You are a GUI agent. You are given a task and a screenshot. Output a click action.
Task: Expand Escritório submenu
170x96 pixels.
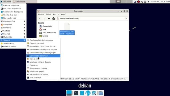point(13,28)
